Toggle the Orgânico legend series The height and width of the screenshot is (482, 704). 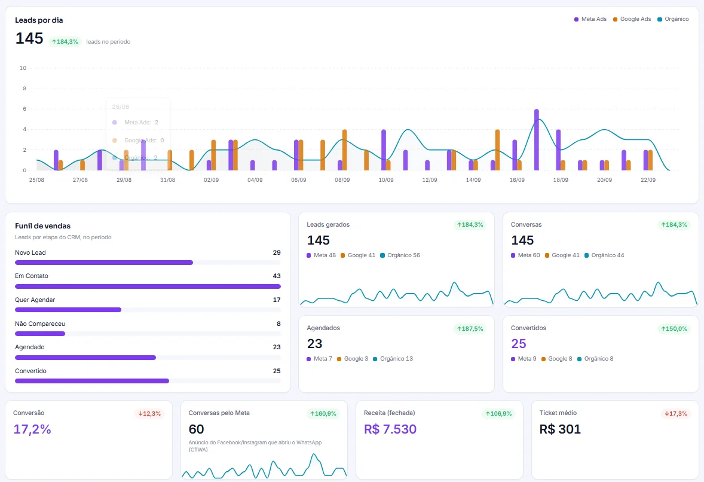pos(672,19)
